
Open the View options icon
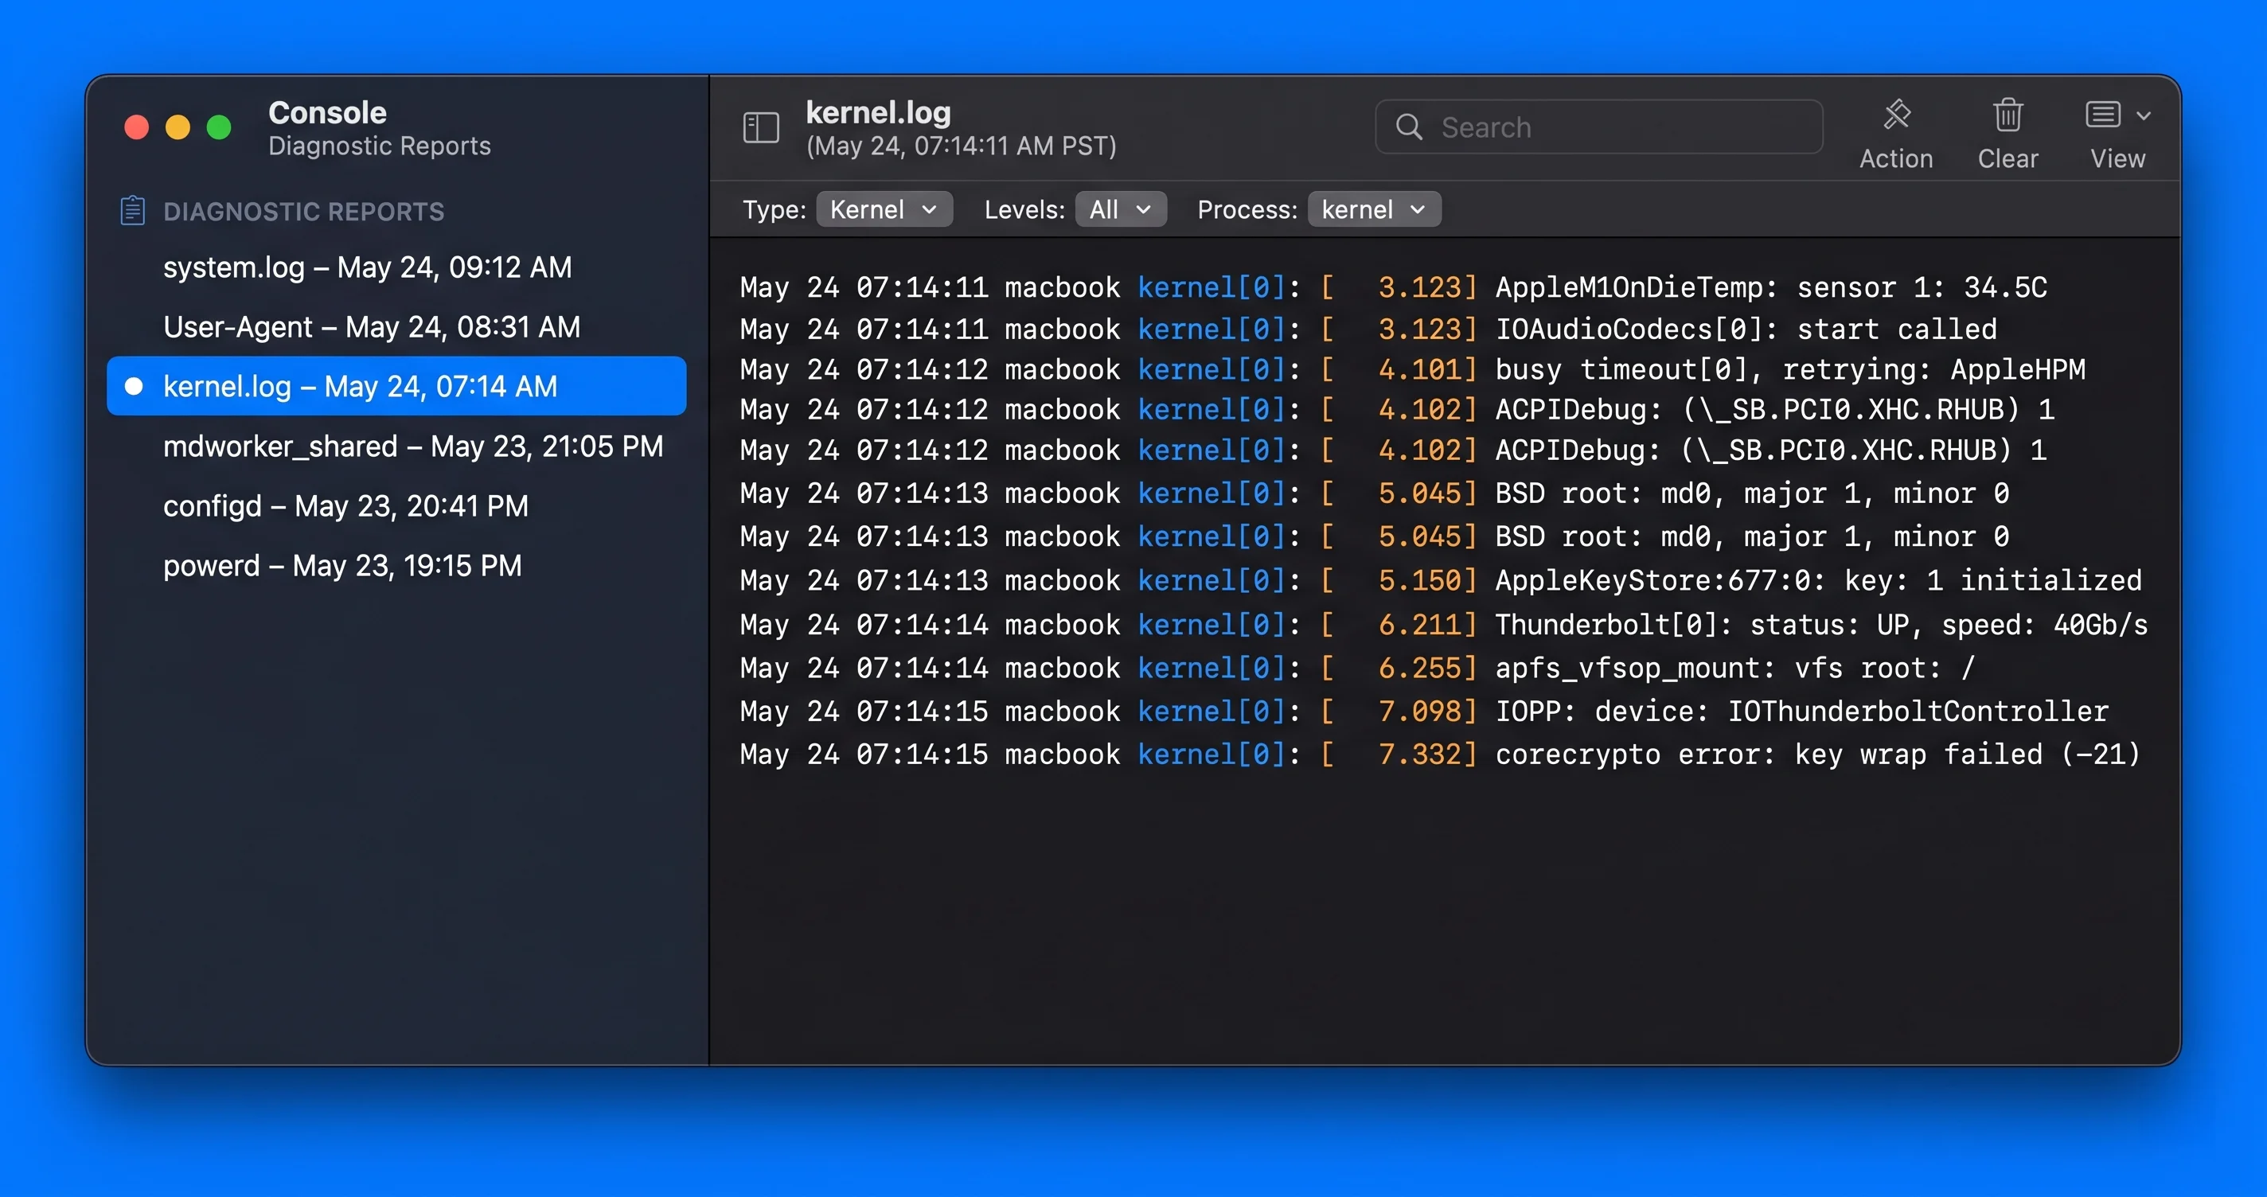[2102, 115]
